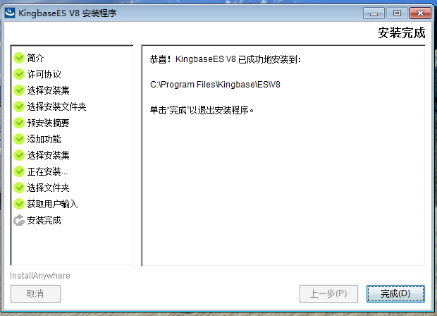Image resolution: width=437 pixels, height=316 pixels.
Task: Close the KingbaseES V8 installer window
Action: tap(420, 13)
